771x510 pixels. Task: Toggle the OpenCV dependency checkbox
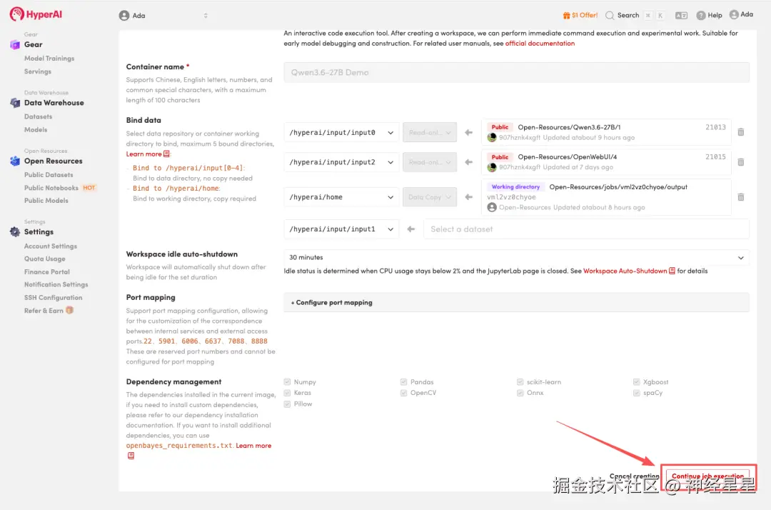click(403, 392)
